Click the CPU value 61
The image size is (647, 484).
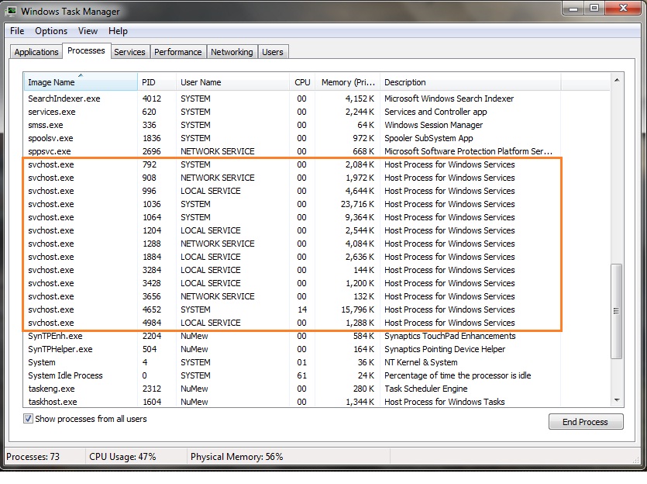301,376
